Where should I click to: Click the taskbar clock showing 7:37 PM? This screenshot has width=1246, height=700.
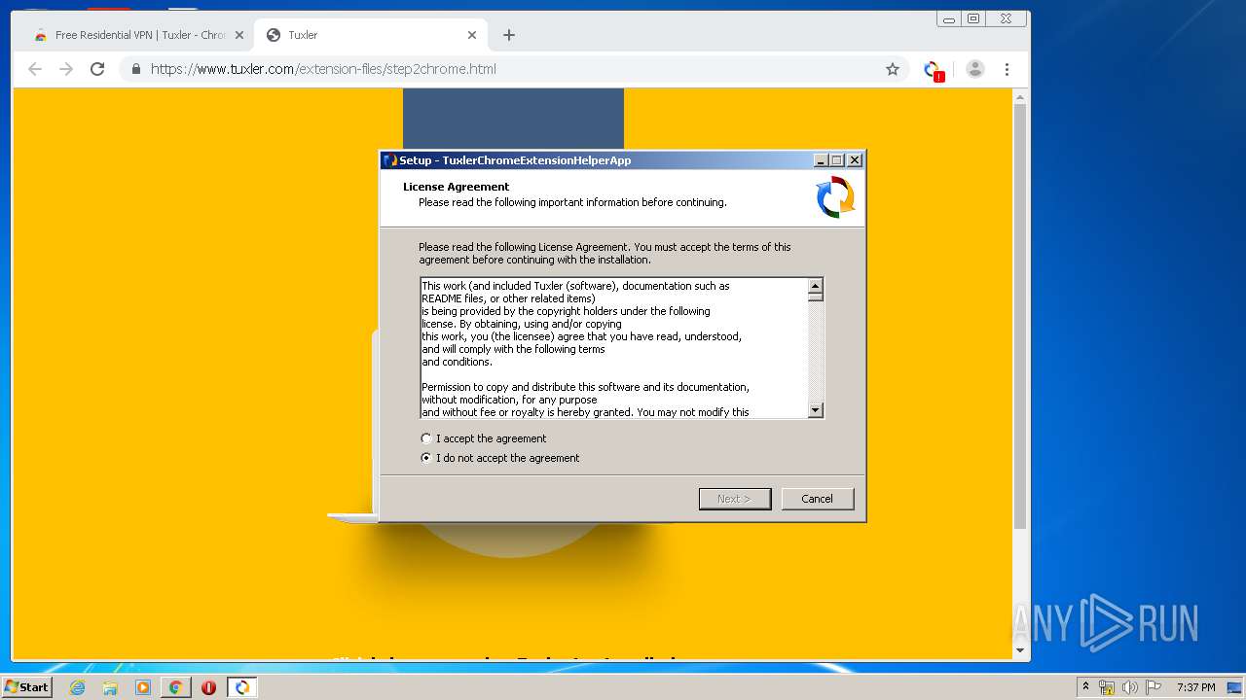click(x=1196, y=687)
